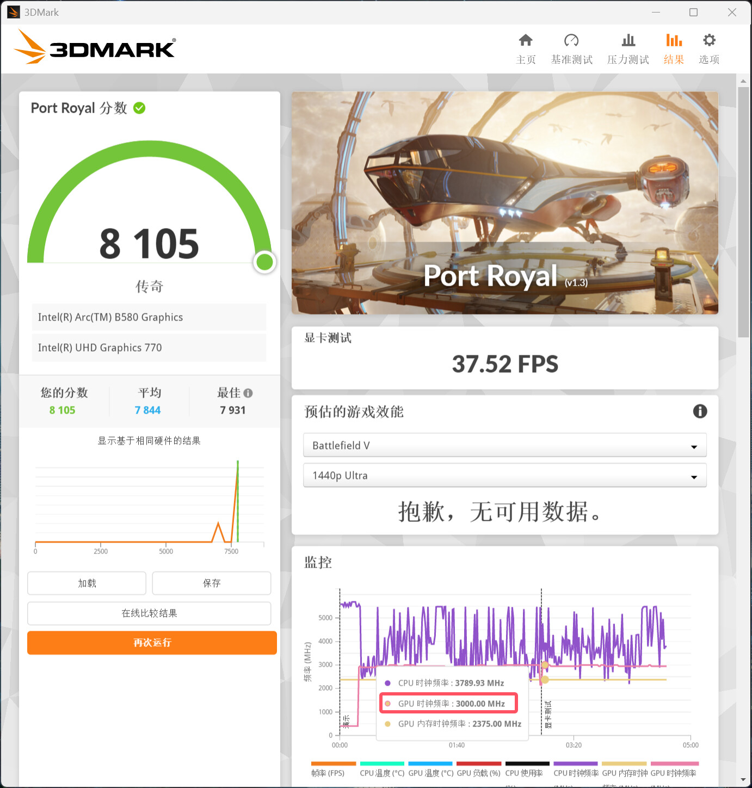Open 基准测试 benchmarks gauge icon
This screenshot has height=788, width=752.
[x=571, y=41]
